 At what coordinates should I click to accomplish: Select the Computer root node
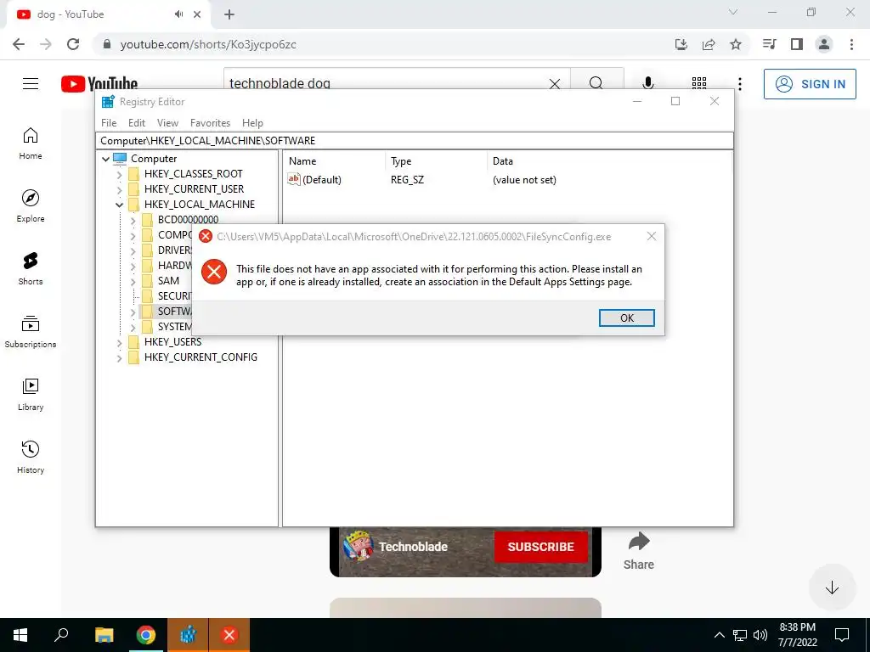coord(154,159)
